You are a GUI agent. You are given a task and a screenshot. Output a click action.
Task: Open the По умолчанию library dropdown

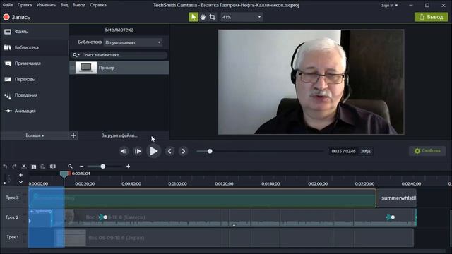133,42
